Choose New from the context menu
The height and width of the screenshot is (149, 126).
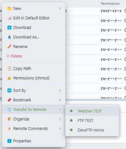pyautogui.click(x=34, y=9)
